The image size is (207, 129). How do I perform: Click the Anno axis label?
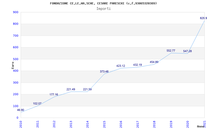coord(201,126)
